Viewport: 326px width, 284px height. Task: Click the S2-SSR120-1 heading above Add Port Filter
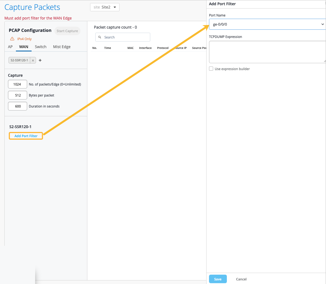(x=20, y=127)
